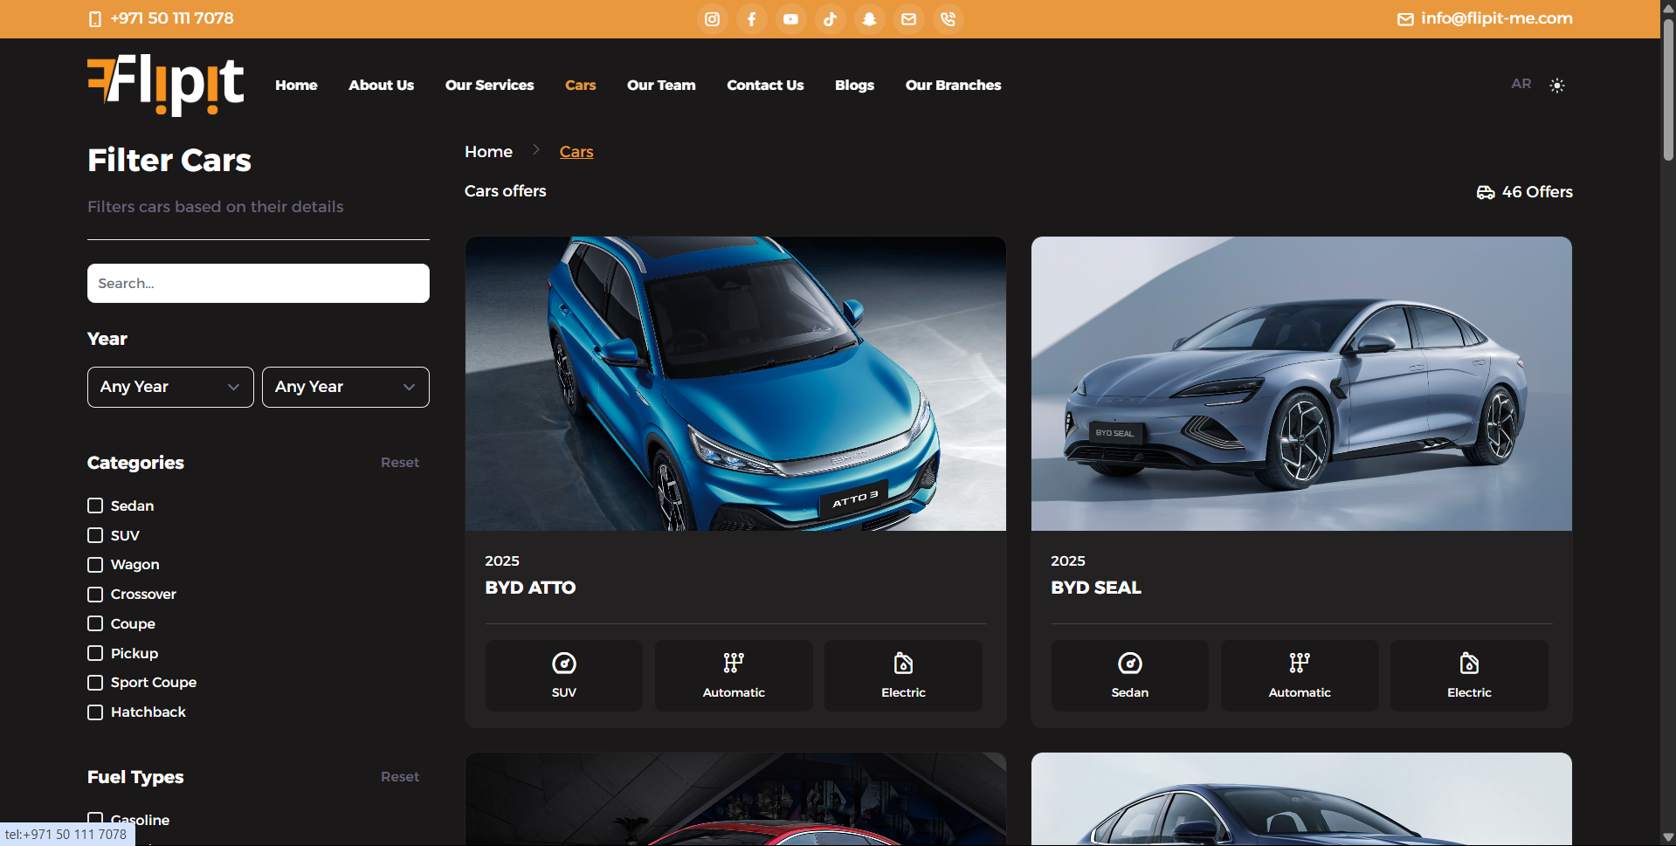Go to Home in navigation bar

tap(296, 86)
